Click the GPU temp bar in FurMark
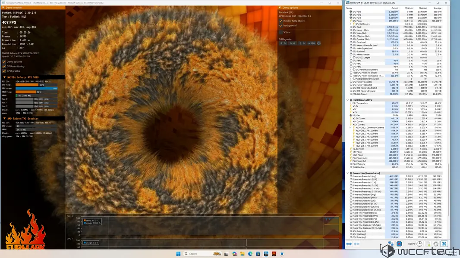 [36, 85]
